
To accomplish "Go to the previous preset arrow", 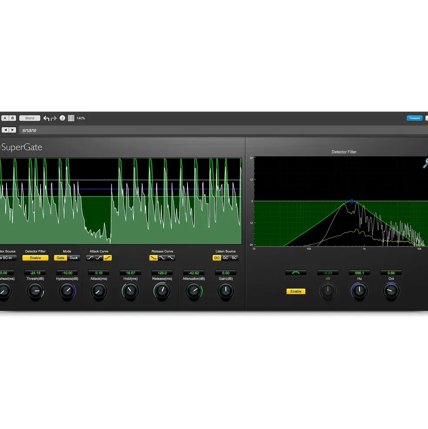I will tap(6, 130).
